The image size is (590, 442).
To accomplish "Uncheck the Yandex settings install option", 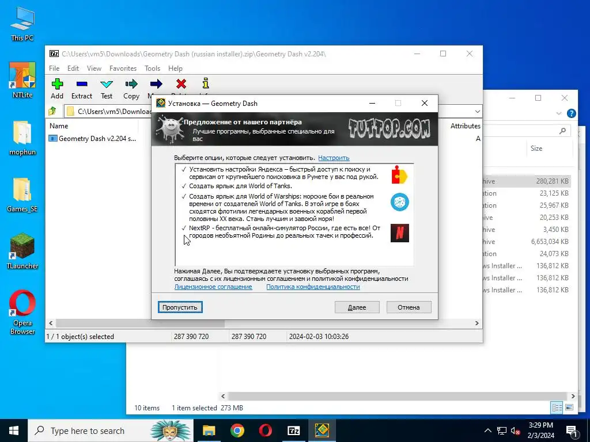I will (x=184, y=169).
